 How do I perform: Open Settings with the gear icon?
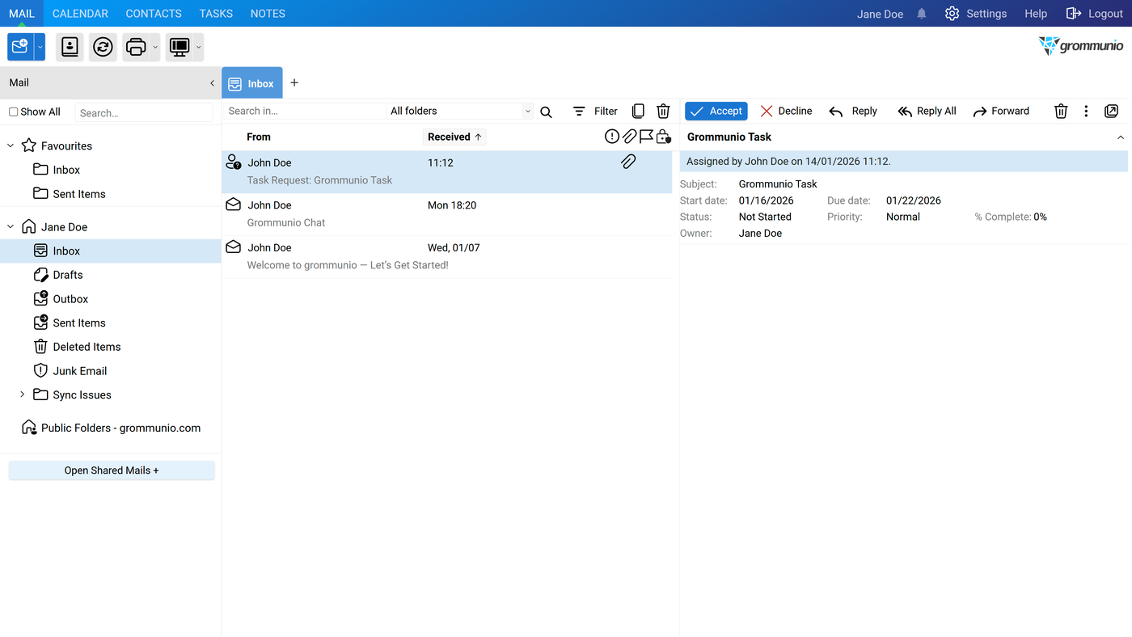point(976,14)
